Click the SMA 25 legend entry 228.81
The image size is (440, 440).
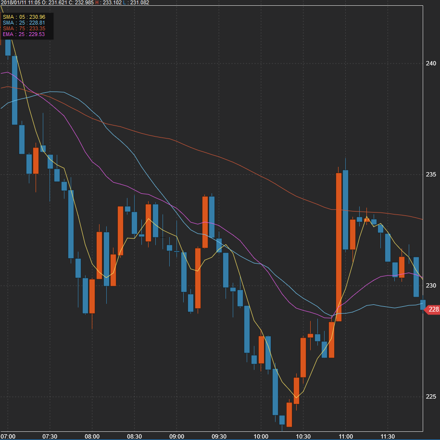click(24, 23)
